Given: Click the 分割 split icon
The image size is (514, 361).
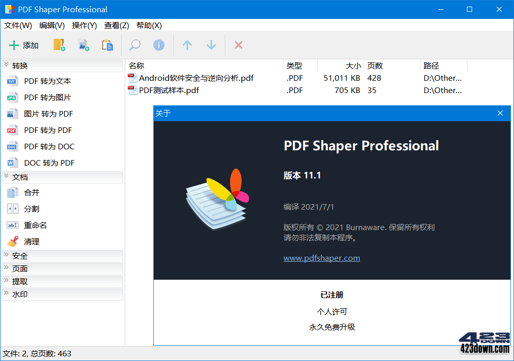Looking at the screenshot, I should [x=12, y=209].
